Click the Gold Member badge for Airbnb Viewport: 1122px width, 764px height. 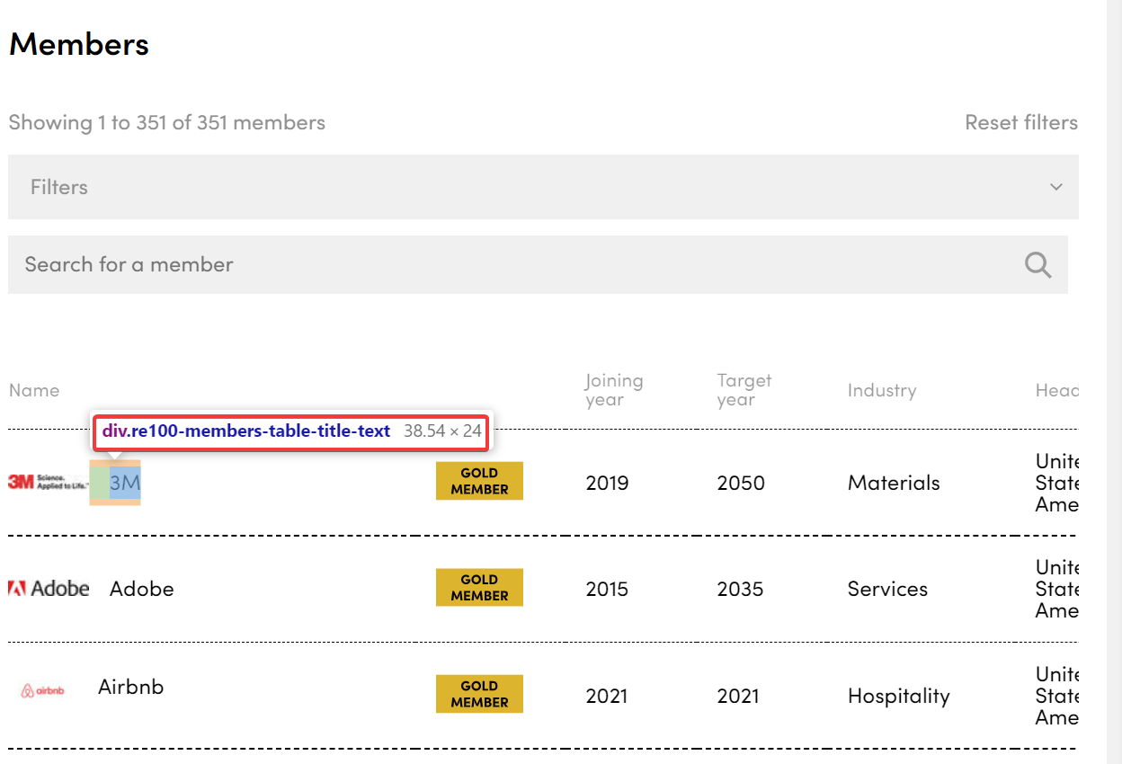click(x=479, y=694)
